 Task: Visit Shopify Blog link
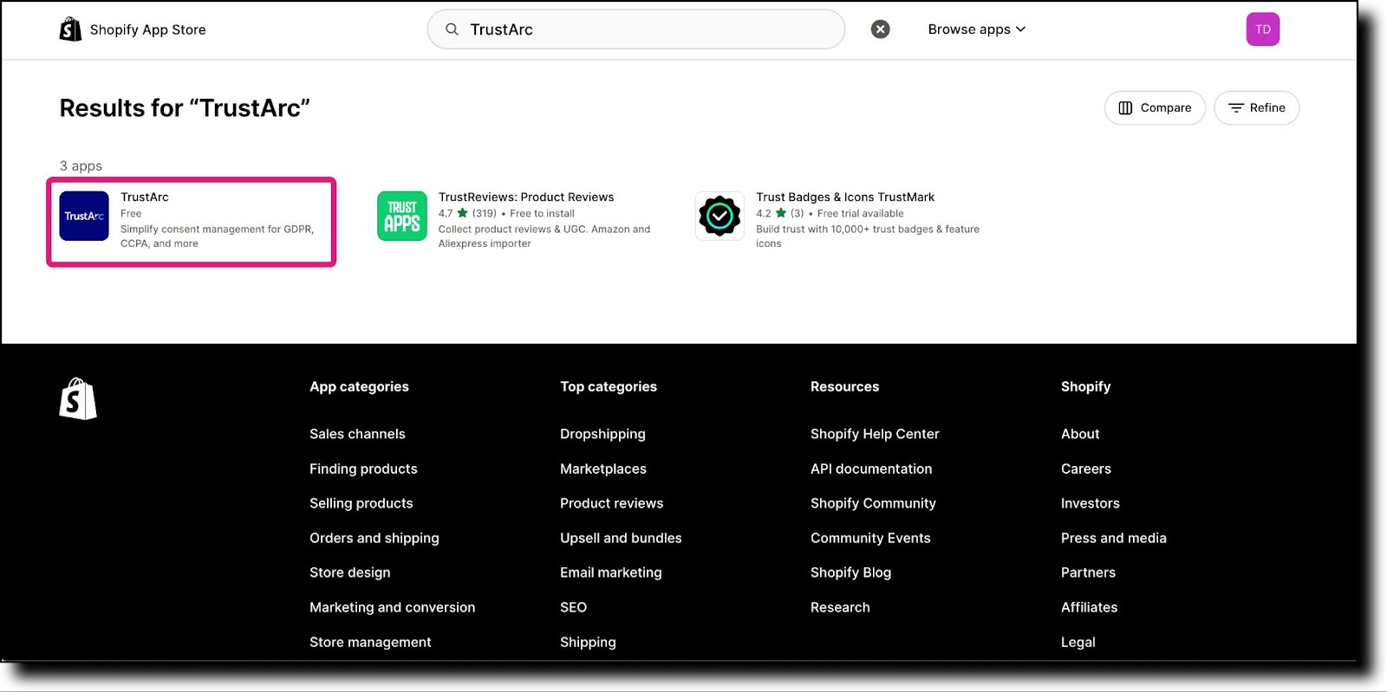point(850,572)
